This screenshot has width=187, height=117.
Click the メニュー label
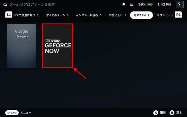26,113
